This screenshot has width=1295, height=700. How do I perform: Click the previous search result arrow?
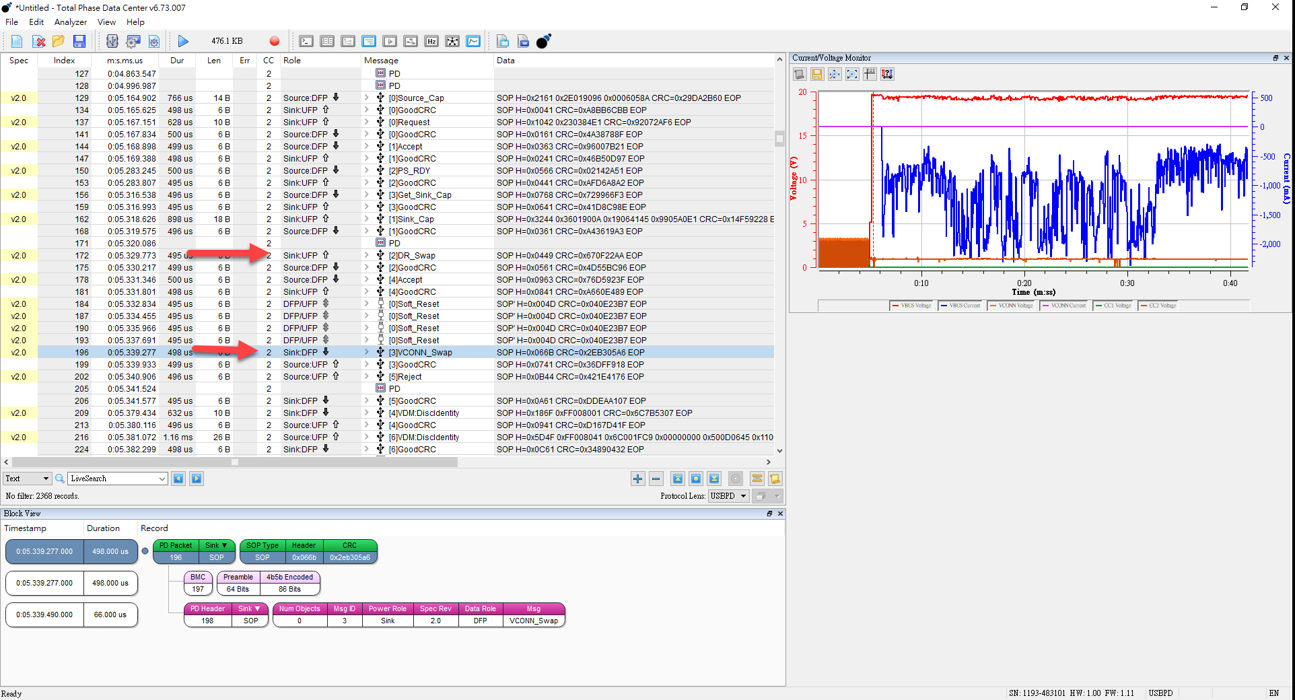click(178, 479)
